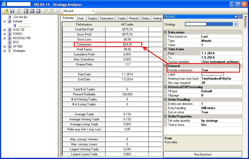Viewport: 249px width, 159px height.
Task: Click the vertical Backtest side tab
Action: point(245,22)
